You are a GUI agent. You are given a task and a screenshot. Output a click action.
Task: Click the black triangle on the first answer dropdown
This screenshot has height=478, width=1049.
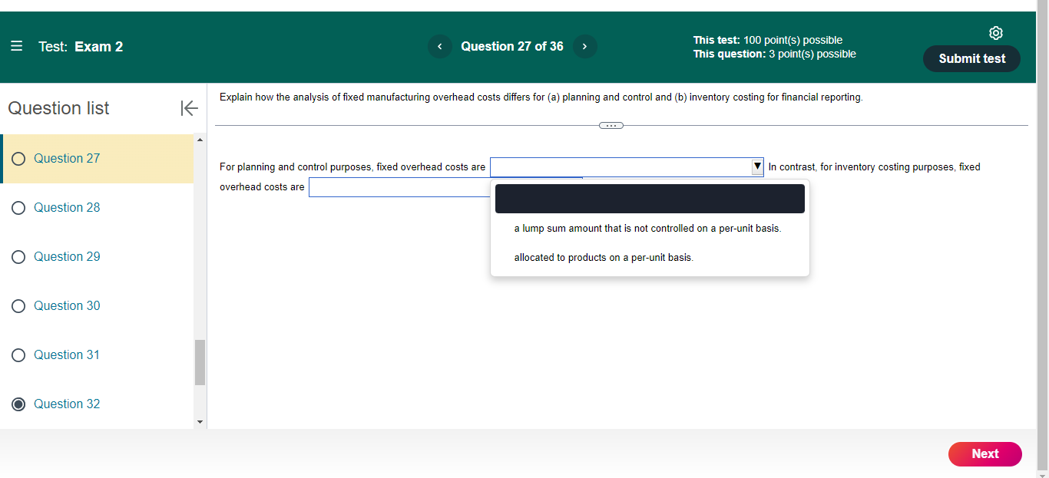pos(756,166)
